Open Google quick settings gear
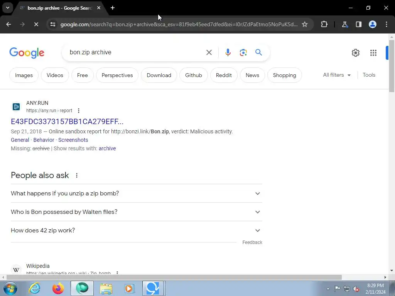 pos(355,52)
